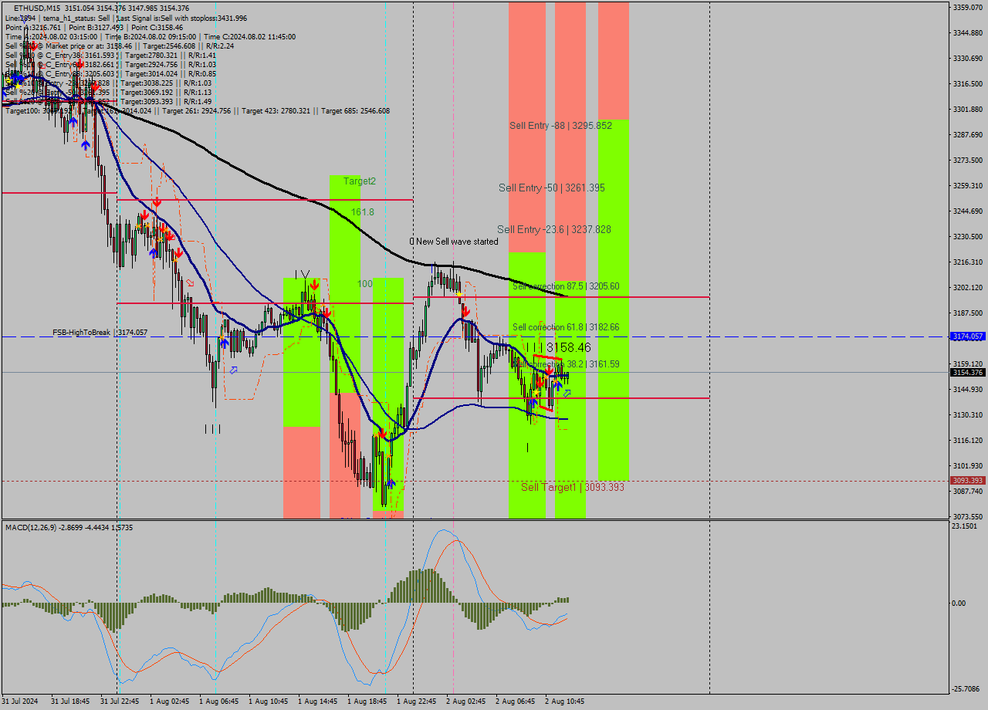
Task: Click the ETHUSD,M15 chart title
Action: tap(38, 8)
